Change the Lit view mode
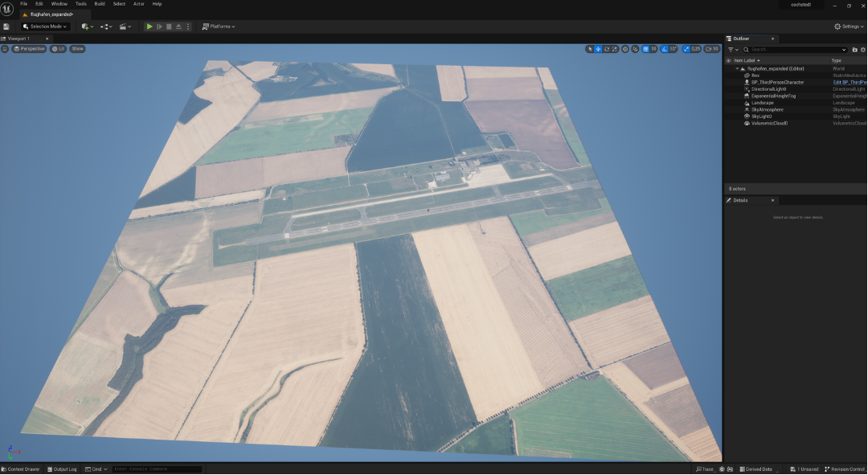 (x=58, y=49)
